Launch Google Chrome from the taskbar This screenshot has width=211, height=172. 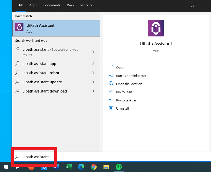94,167
